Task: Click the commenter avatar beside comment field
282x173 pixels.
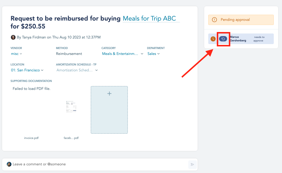Action: (9, 164)
